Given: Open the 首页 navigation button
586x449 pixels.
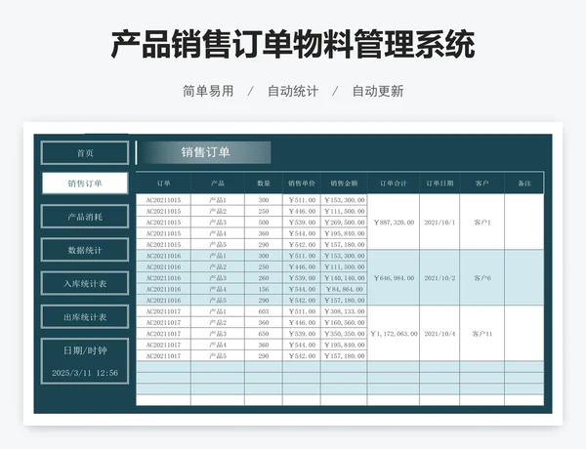Looking at the screenshot, I should [x=85, y=153].
